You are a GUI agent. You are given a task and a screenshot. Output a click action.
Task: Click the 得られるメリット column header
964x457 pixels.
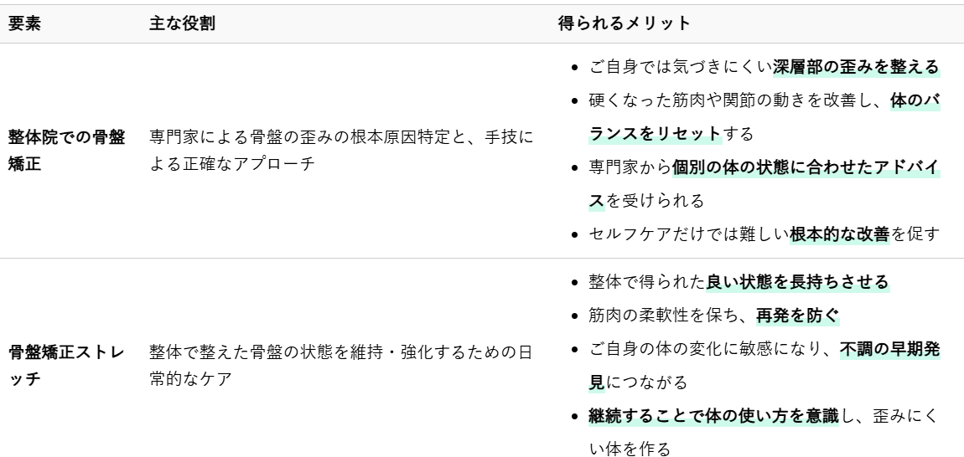624,24
